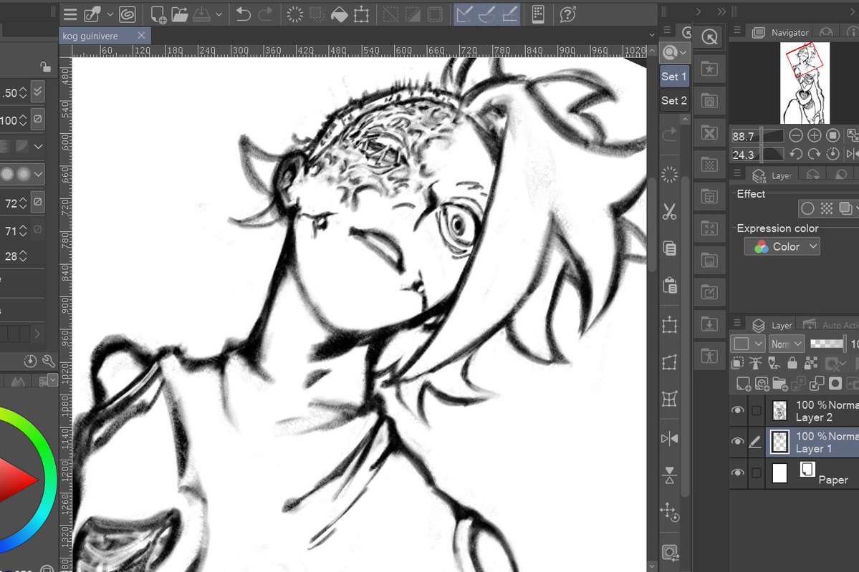Zoom out in the Navigator
The height and width of the screenshot is (572, 859).
(x=796, y=136)
